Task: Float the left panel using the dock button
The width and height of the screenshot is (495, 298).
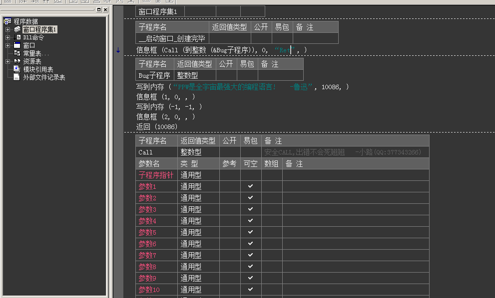Action: tap(98, 9)
